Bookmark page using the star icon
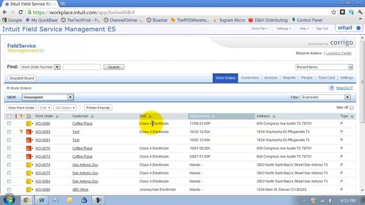 click(334, 12)
